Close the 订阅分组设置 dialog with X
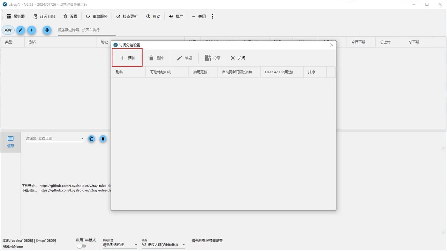447x251 pixels. pos(331,45)
